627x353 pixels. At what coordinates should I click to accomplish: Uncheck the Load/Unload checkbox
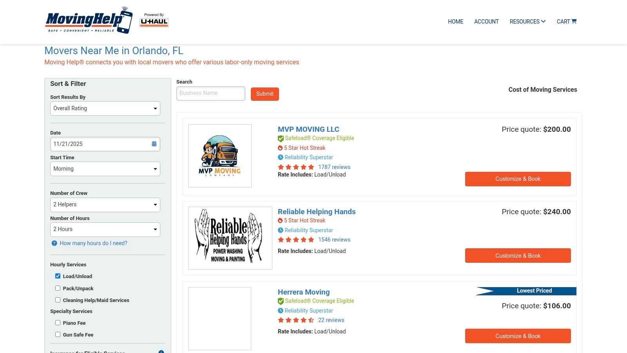[58, 276]
